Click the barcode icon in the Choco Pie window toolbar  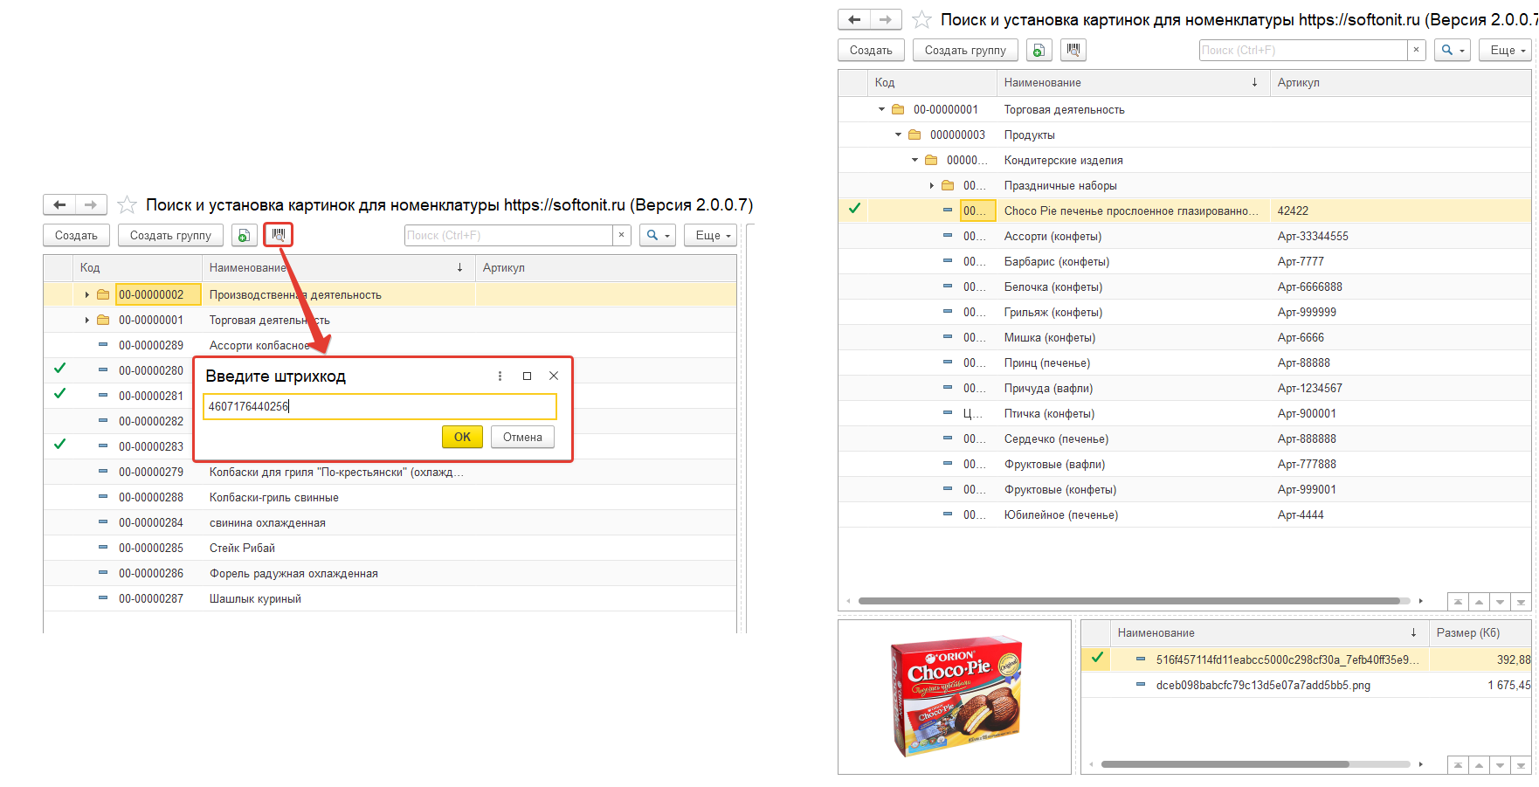1073,50
